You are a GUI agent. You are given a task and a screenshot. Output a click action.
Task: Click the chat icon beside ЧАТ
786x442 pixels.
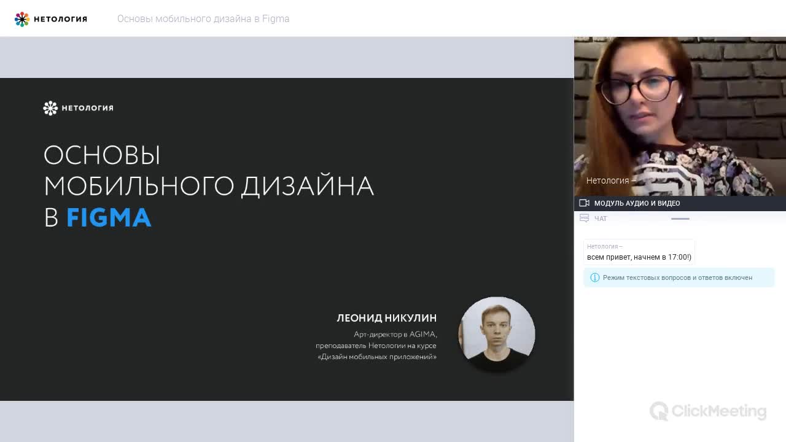pyautogui.click(x=584, y=219)
